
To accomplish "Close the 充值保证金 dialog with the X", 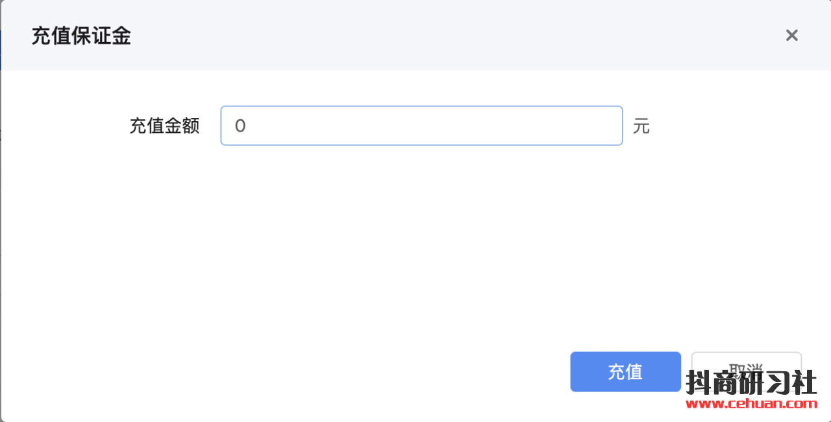I will pyautogui.click(x=791, y=35).
